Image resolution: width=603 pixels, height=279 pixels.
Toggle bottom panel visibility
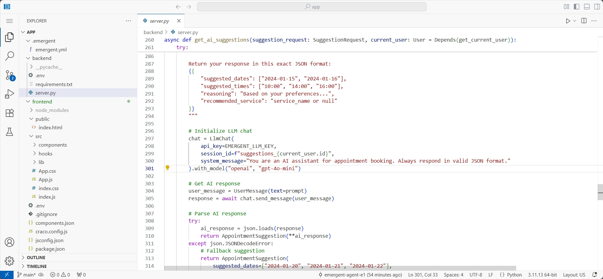click(587, 7)
